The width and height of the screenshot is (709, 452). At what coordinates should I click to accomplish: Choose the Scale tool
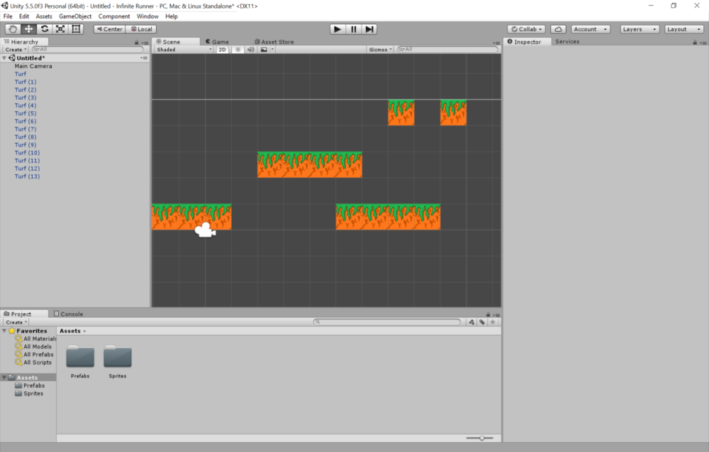pos(60,29)
